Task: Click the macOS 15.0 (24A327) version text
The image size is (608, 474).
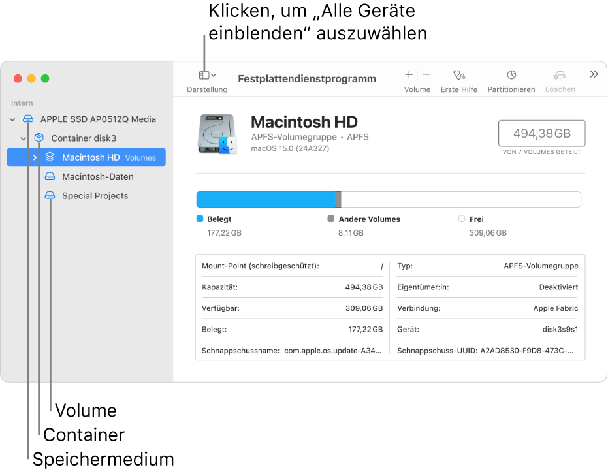Action: [x=290, y=148]
